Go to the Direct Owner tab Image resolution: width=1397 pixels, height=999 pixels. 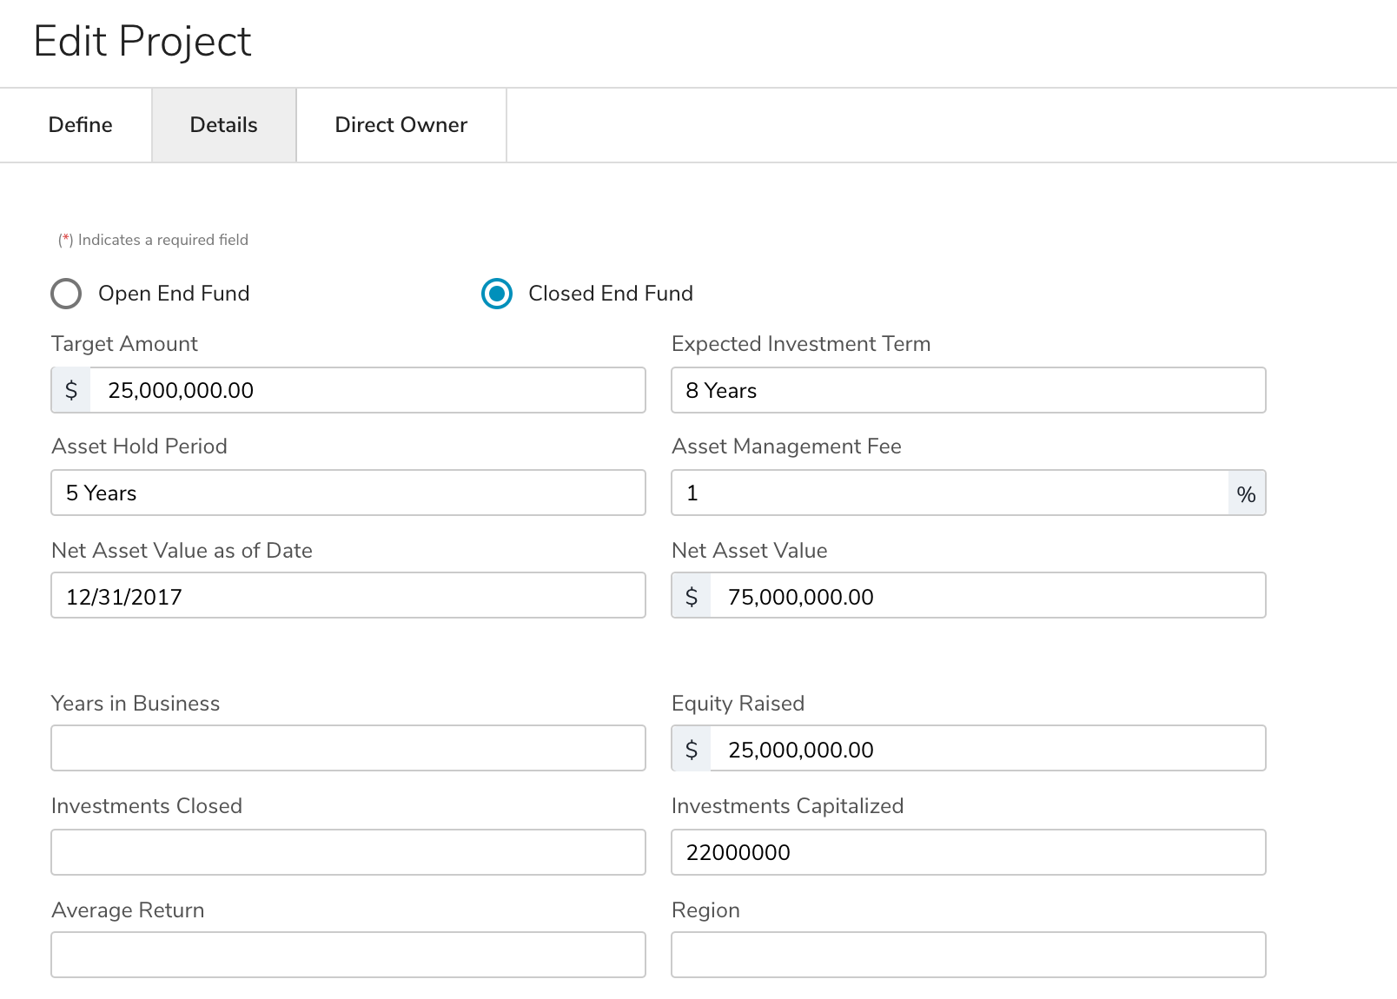(x=401, y=125)
